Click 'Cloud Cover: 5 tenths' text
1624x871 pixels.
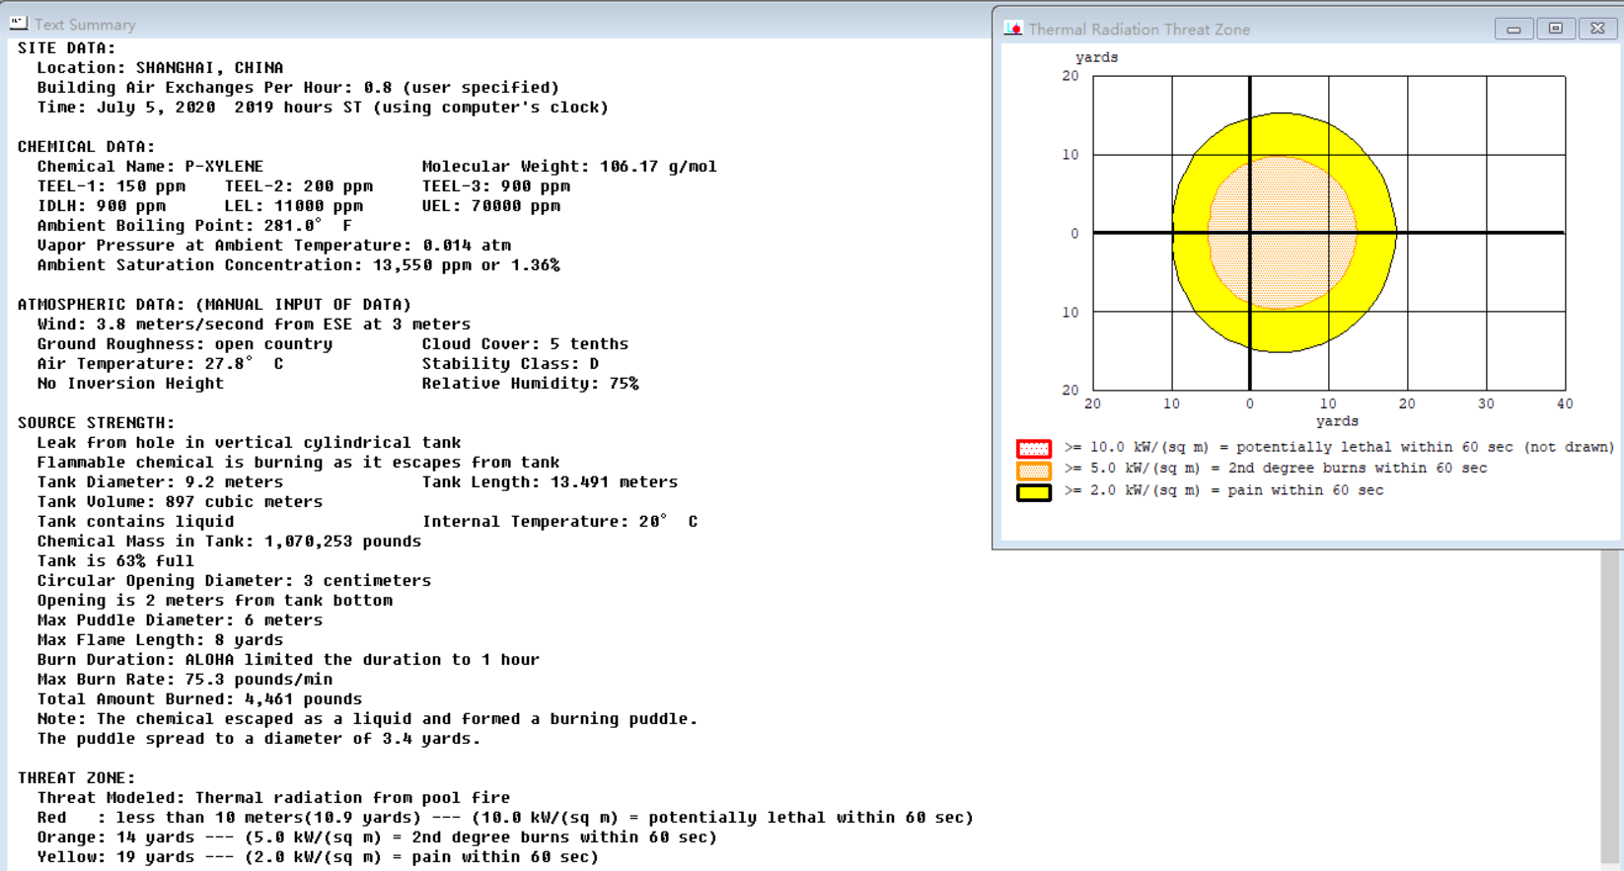525,344
